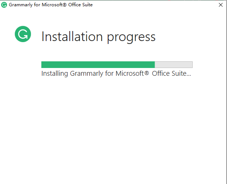Click the grey unfilled part of progress bar
The height and width of the screenshot is (184, 227).
coord(173,65)
